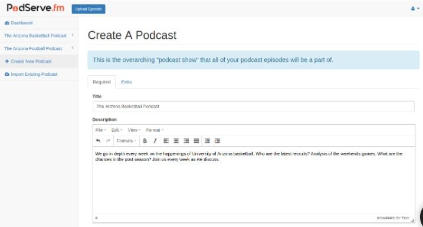423x227 pixels.
Task: Decrease the paragraph indent
Action: pyautogui.click(x=207, y=141)
